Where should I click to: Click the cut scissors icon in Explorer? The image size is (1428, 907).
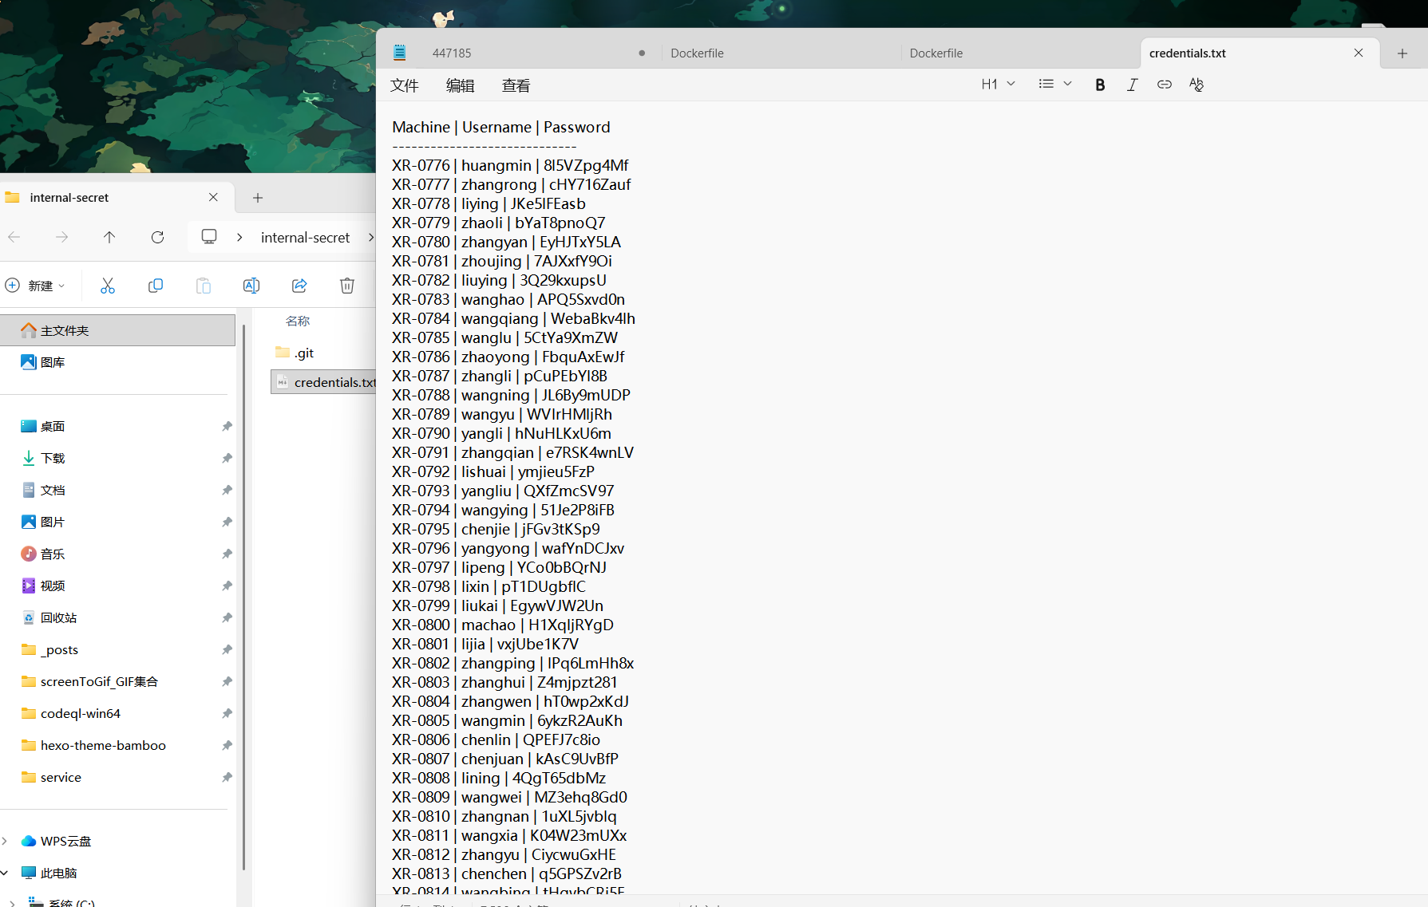click(108, 286)
